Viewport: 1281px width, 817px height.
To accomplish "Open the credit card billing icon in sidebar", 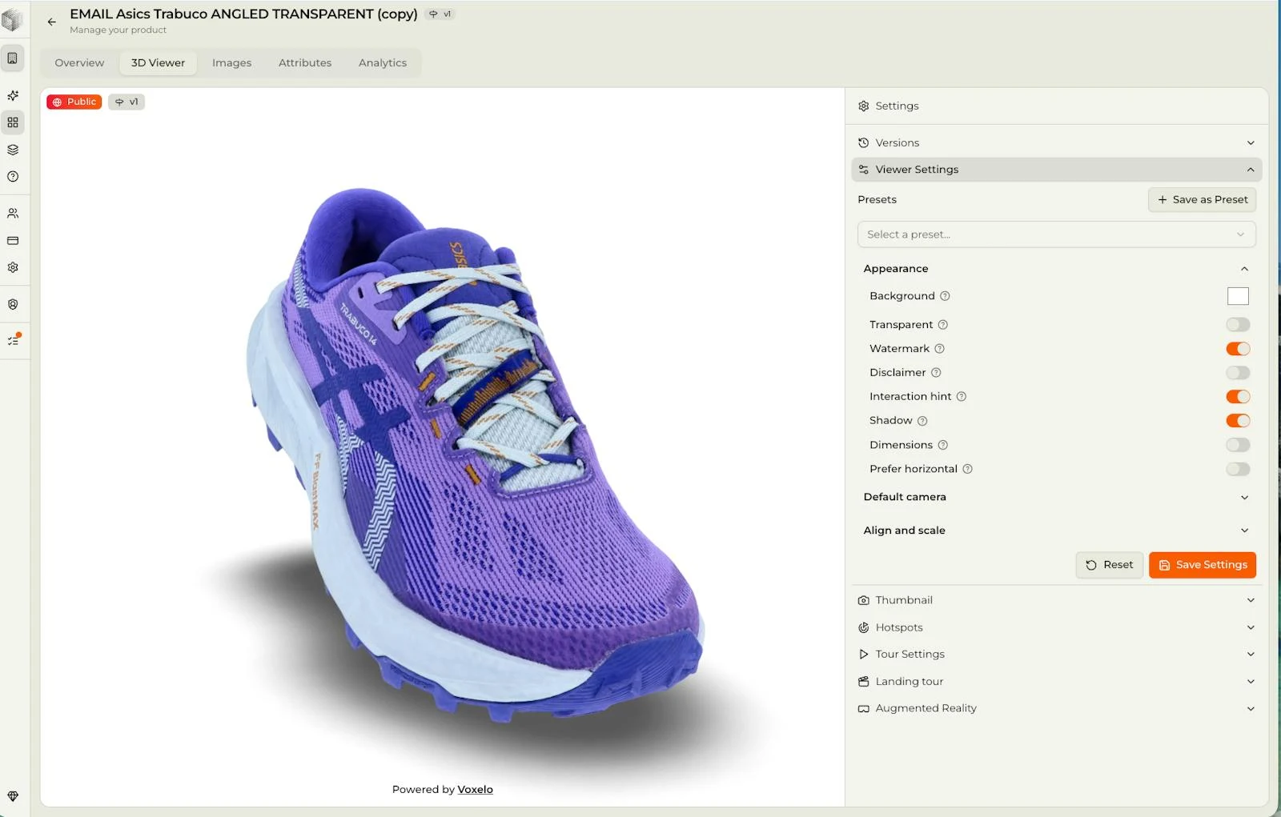I will coord(13,241).
